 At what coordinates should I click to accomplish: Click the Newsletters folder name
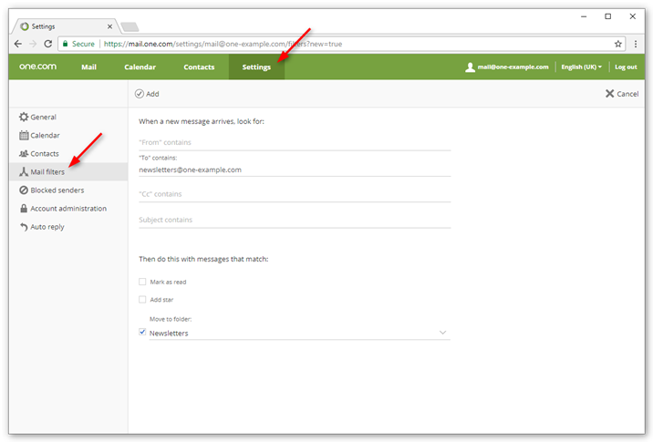(169, 334)
